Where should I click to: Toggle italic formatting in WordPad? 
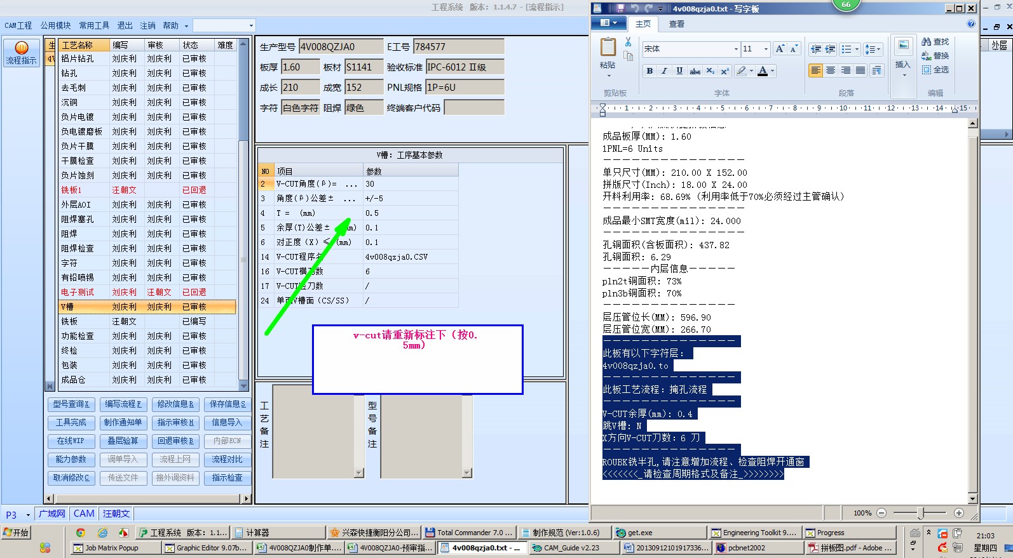click(x=664, y=71)
